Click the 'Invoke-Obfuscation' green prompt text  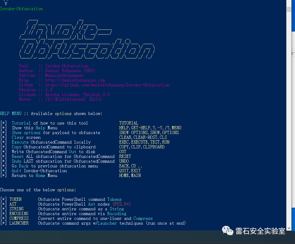[21, 9]
